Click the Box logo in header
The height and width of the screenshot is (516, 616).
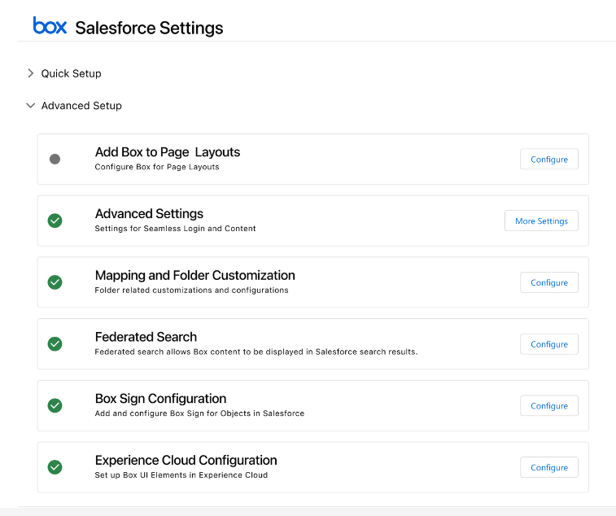[x=50, y=25]
